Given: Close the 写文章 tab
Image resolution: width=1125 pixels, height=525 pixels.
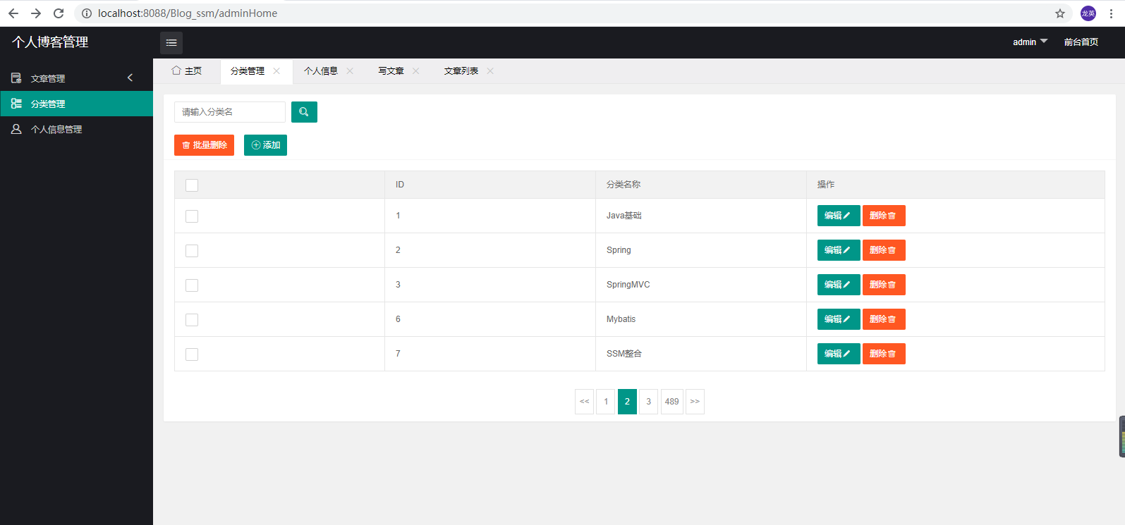Looking at the screenshot, I should pyautogui.click(x=416, y=71).
